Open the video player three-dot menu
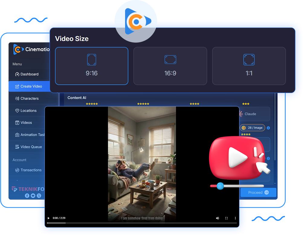The width and height of the screenshot is (303, 235). [x=235, y=218]
